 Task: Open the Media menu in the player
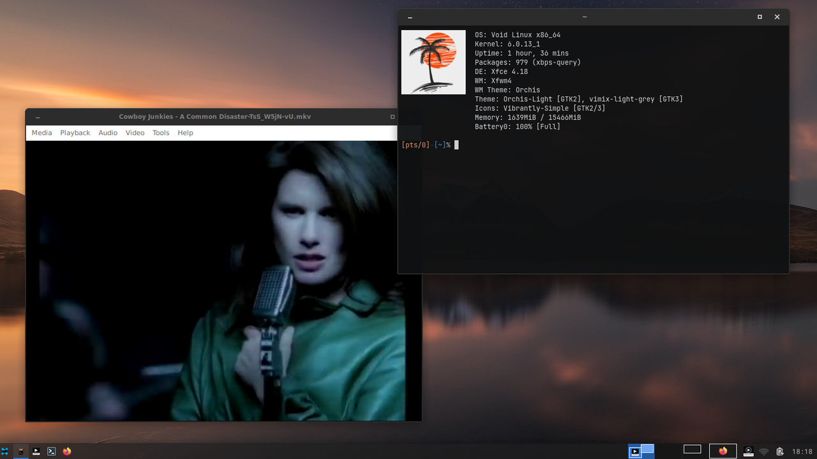click(x=41, y=133)
